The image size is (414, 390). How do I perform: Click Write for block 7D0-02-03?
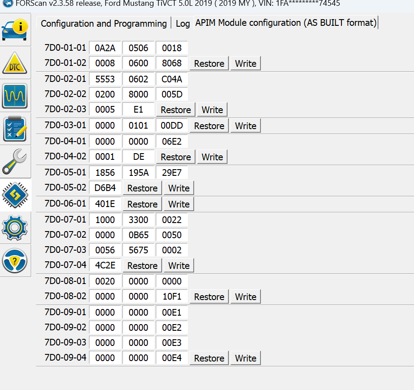coord(212,110)
